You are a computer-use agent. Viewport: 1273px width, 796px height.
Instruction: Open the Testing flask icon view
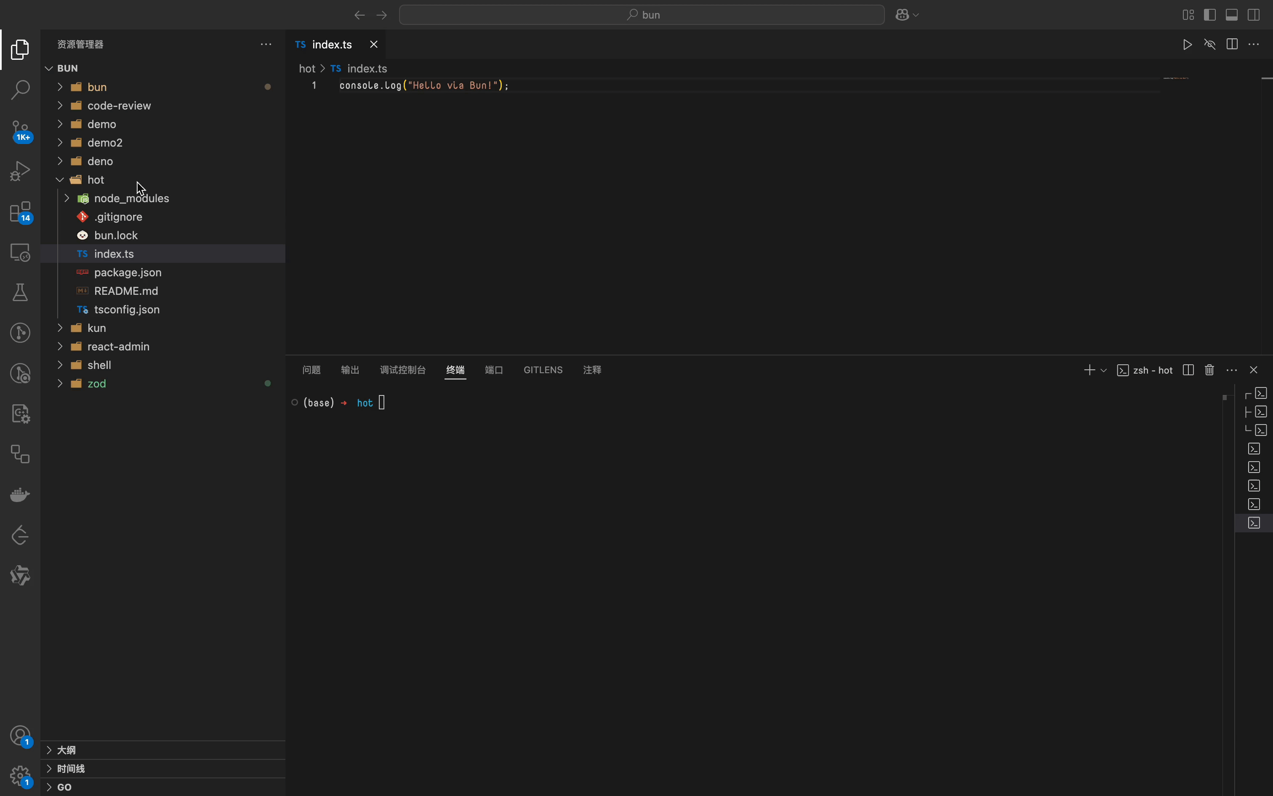click(x=20, y=293)
